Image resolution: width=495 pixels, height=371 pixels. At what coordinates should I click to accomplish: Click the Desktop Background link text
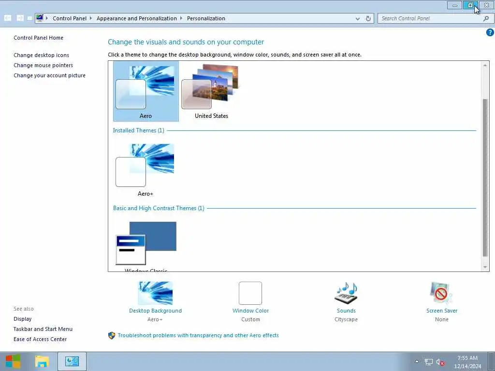pos(155,311)
